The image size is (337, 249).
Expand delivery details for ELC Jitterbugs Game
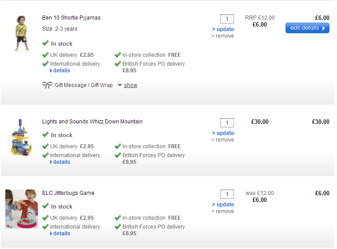point(61,233)
